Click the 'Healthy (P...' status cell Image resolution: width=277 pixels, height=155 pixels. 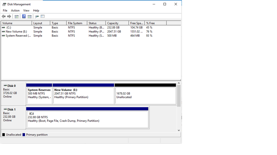97,31
